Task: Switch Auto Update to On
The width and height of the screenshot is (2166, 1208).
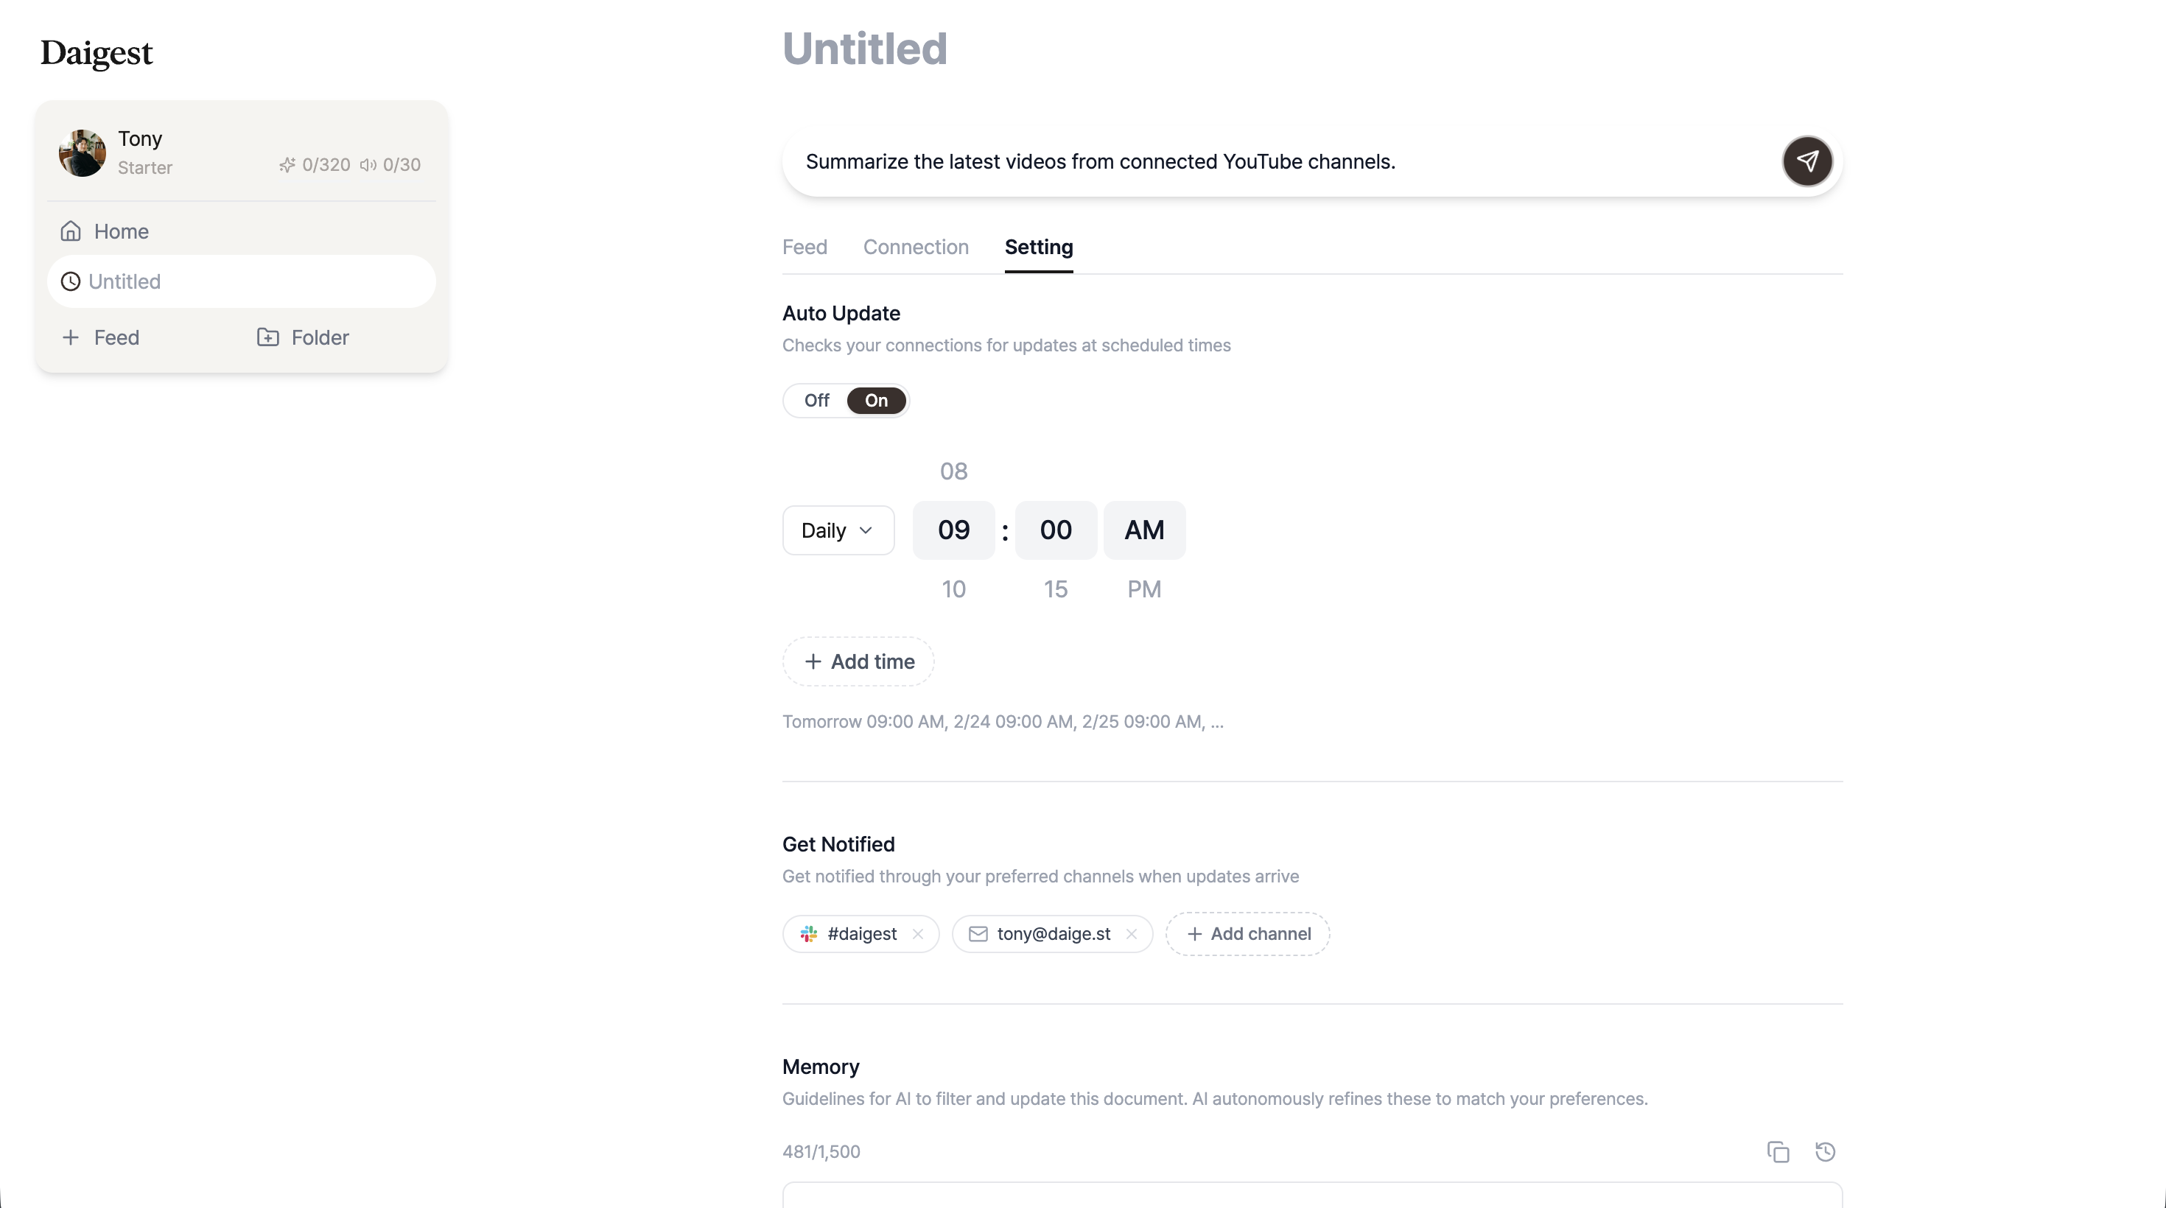Action: coord(876,400)
